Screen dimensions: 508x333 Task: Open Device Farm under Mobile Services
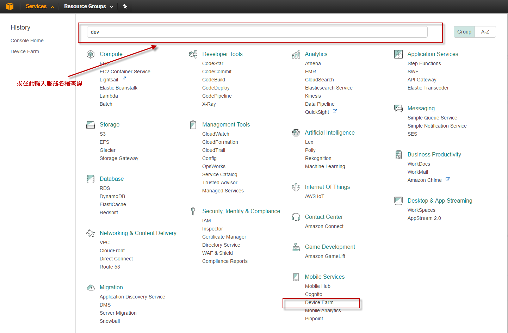pyautogui.click(x=319, y=302)
